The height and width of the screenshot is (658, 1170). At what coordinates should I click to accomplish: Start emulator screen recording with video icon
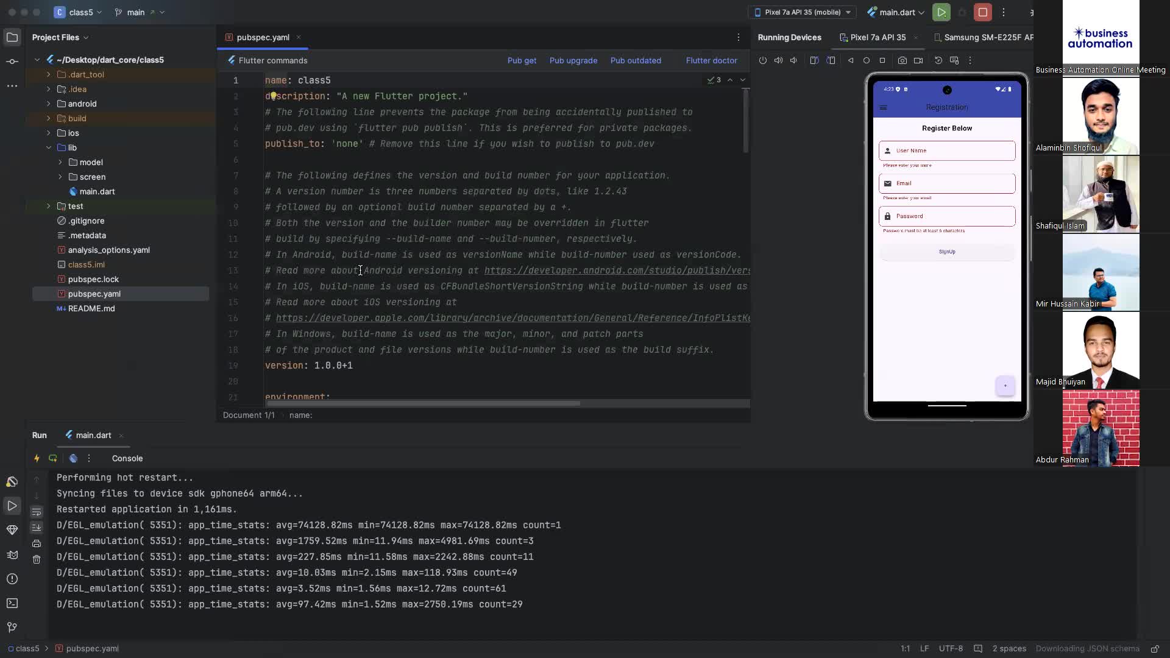[918, 60]
